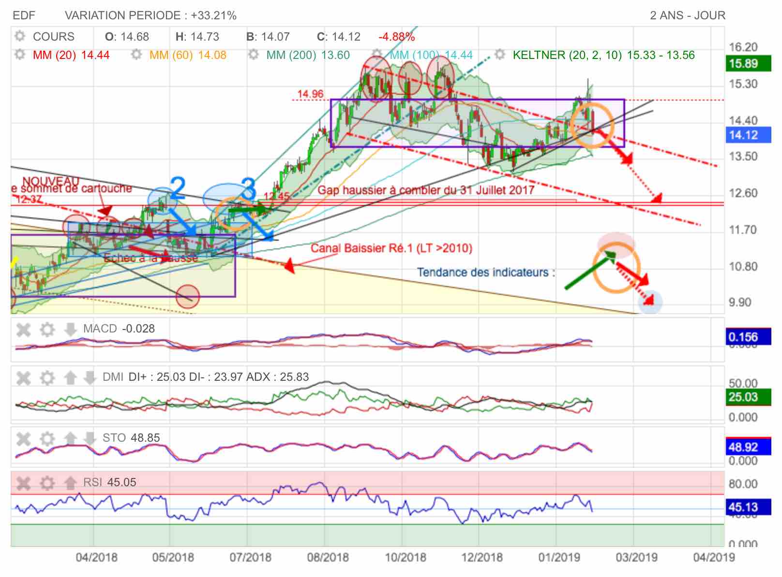Click the MM (60) 14.08 label
Screen dimensions: 782x577
tap(188, 55)
